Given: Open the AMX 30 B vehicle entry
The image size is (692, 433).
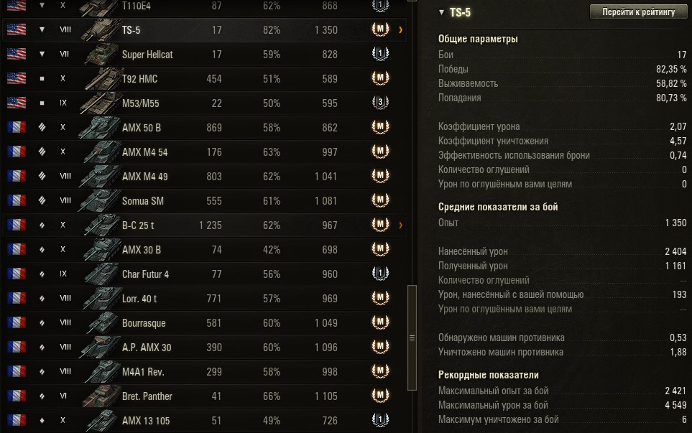Looking at the screenshot, I should pyautogui.click(x=142, y=250).
